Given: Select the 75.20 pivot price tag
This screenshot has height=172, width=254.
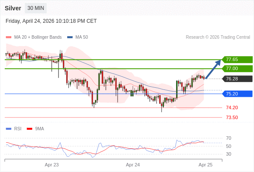Looking at the screenshot, I should pyautogui.click(x=237, y=94).
